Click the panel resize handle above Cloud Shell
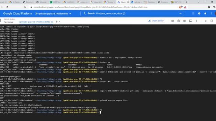216x121 pixels. coord(109,18)
